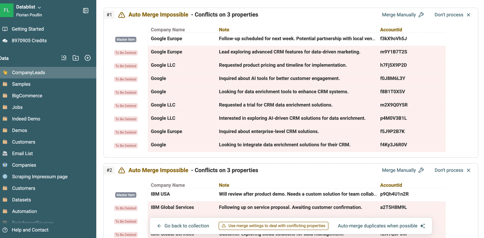The width and height of the screenshot is (484, 238).
Task: Collapse the sidebar using the panel icon
Action: (86, 11)
